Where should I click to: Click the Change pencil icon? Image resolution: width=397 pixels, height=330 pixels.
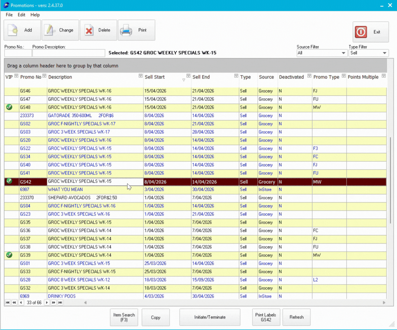(x=49, y=30)
